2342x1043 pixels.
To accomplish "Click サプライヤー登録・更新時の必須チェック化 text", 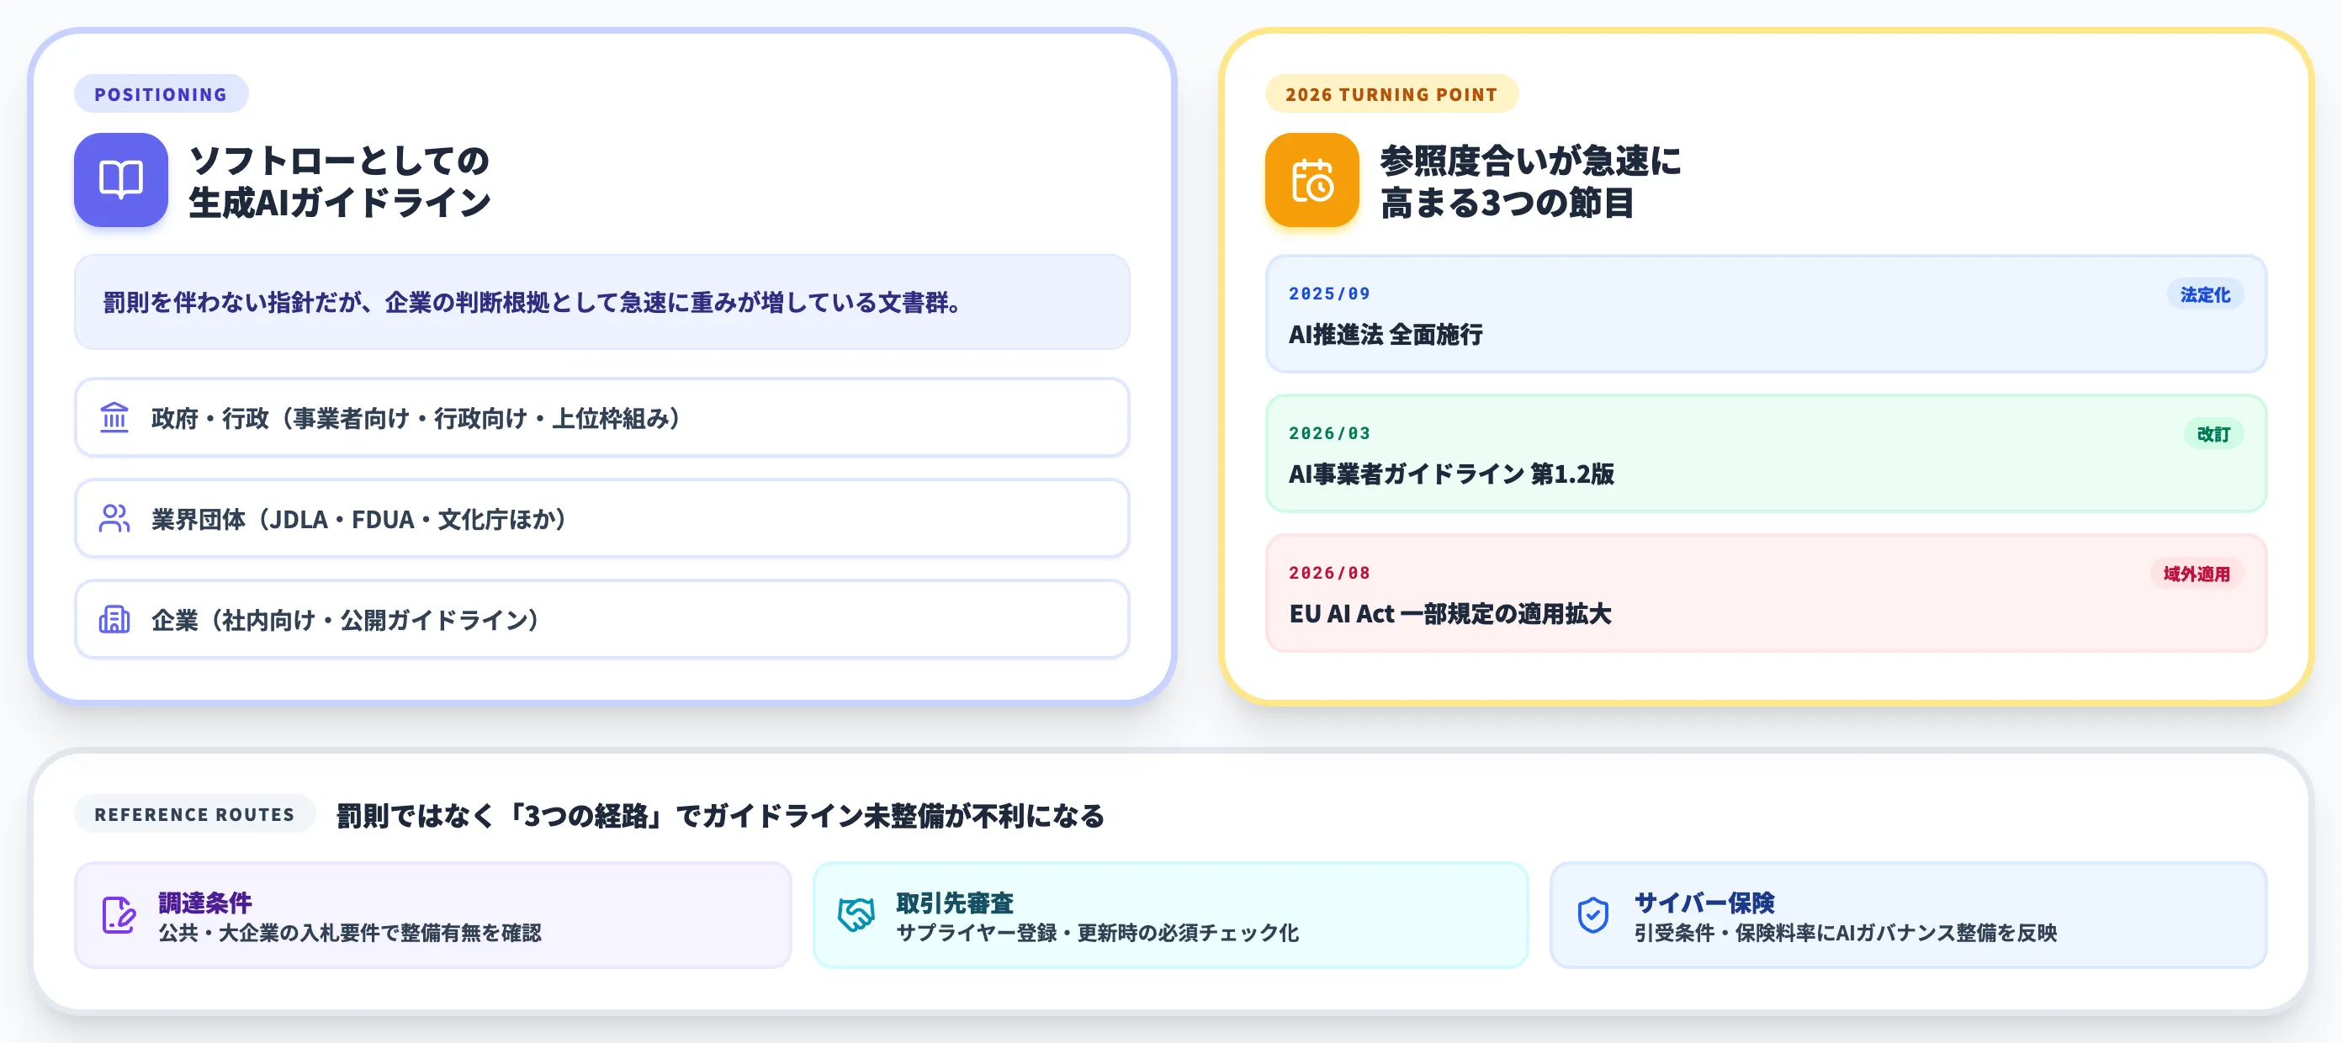I will (x=1097, y=933).
